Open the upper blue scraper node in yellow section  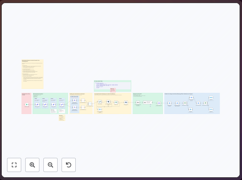click(74, 100)
